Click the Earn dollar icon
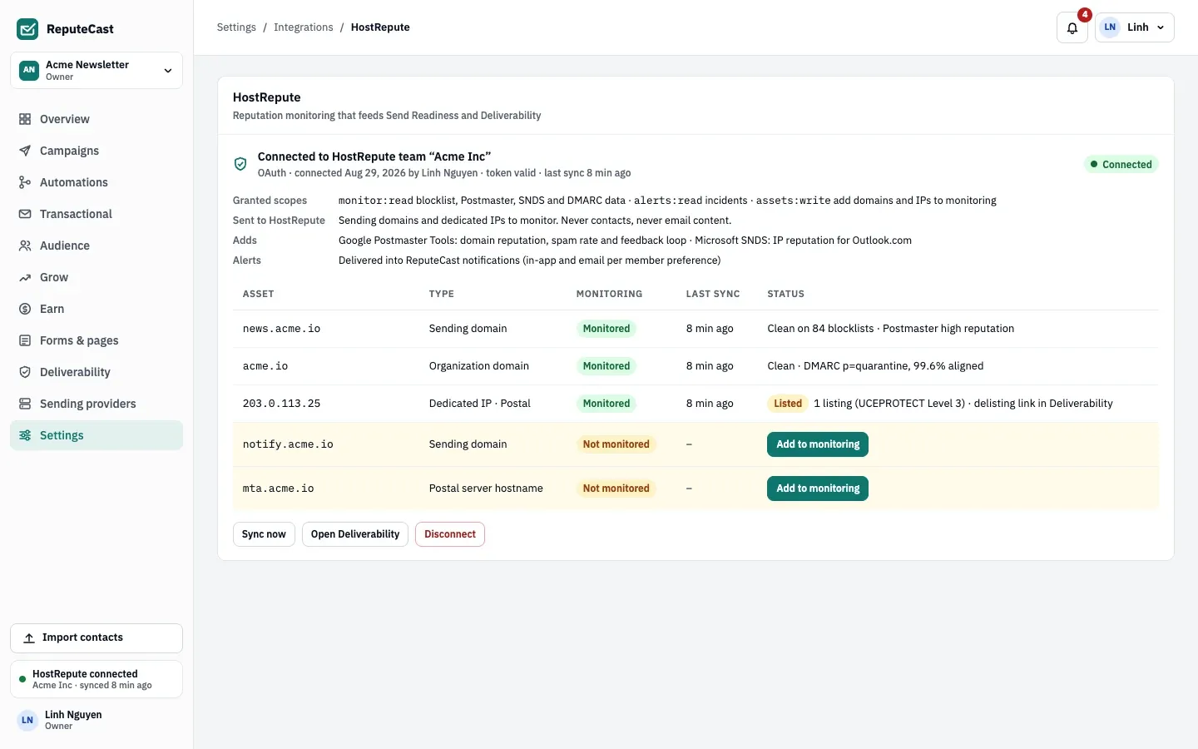Screen dimensions: 1198x749 pyautogui.click(x=25, y=309)
